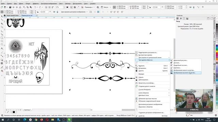Click the black fill color swatch at bottom left
This screenshot has width=218, height=122.
click(x=14, y=112)
